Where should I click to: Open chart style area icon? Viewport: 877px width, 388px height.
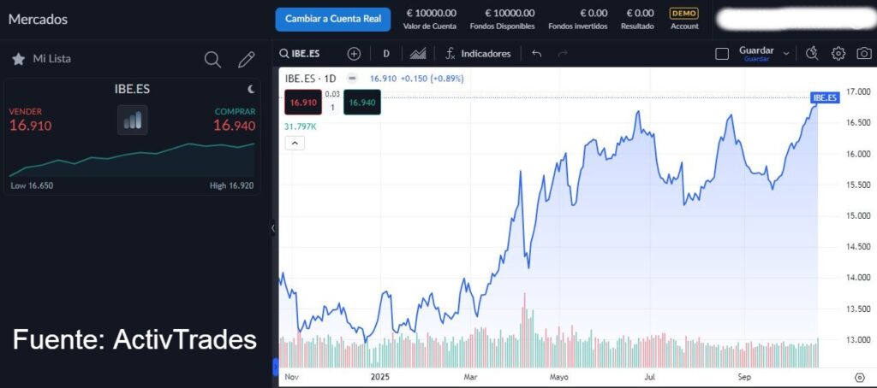tap(418, 53)
